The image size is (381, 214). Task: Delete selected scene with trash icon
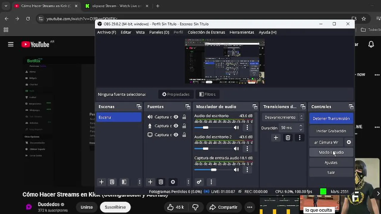[112, 182]
